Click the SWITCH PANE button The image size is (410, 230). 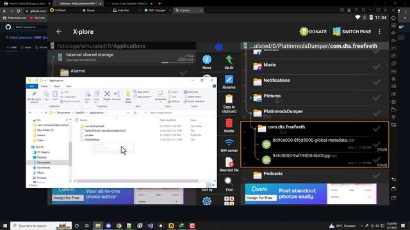[x=352, y=31]
